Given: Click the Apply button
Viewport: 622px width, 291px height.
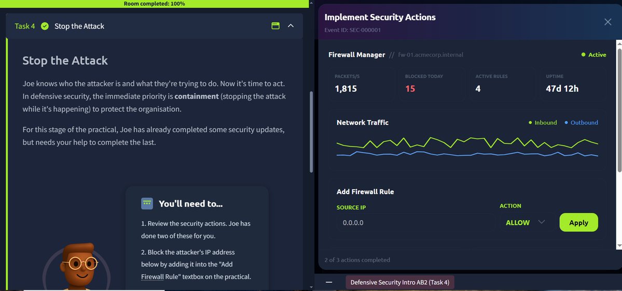Looking at the screenshot, I should point(578,223).
